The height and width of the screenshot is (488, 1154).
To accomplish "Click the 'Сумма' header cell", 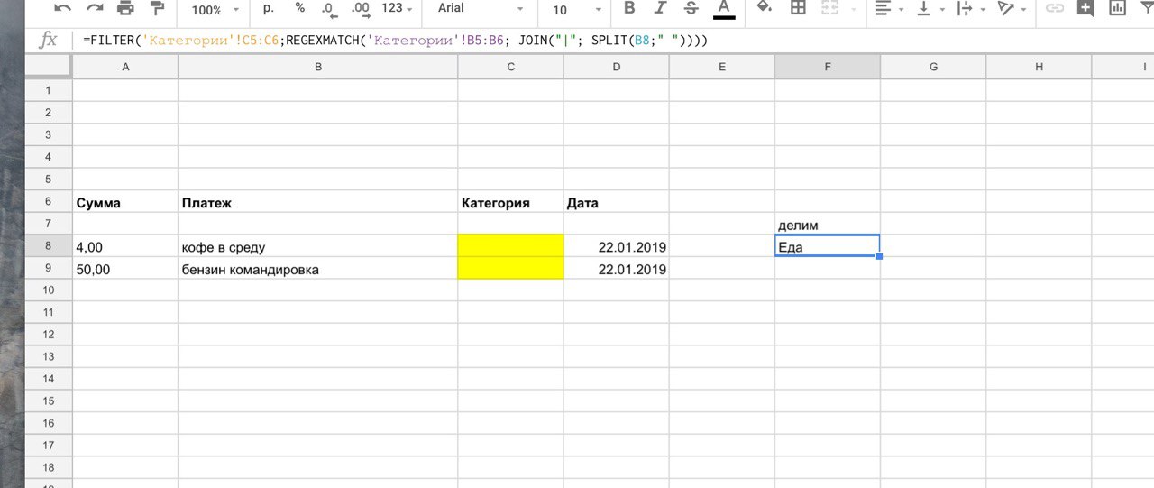I will click(125, 203).
